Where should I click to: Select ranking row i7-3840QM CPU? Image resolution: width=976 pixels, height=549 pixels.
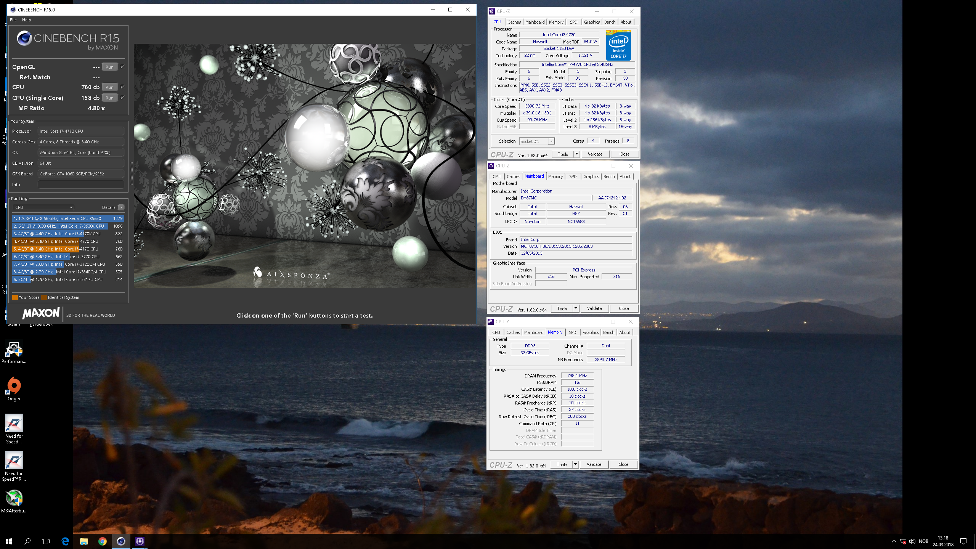(x=68, y=272)
